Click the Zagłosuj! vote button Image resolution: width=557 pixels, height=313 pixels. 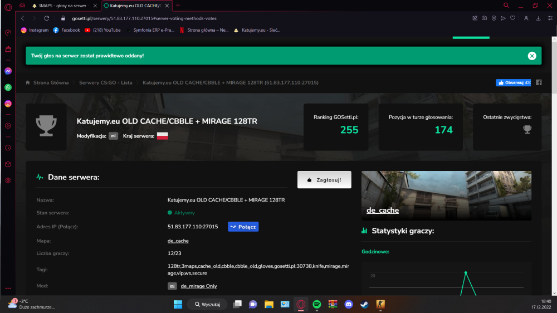coord(324,180)
